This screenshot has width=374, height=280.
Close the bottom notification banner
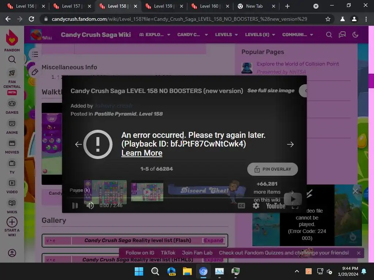click(x=359, y=253)
